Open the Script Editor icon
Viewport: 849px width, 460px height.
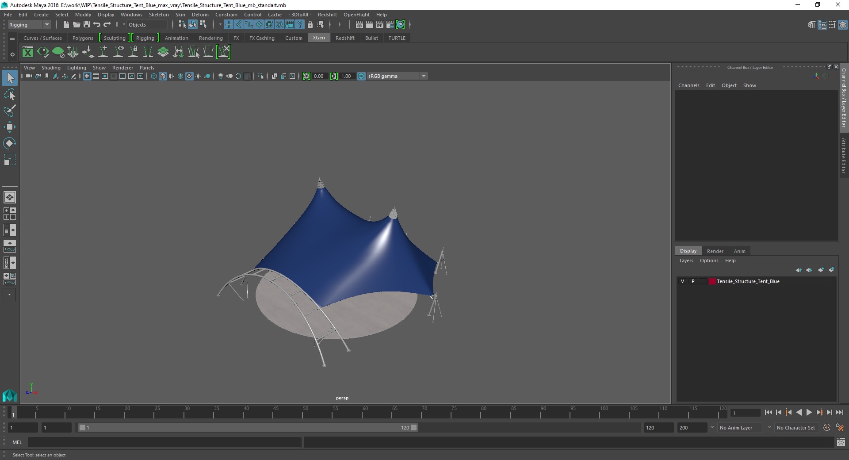click(841, 442)
